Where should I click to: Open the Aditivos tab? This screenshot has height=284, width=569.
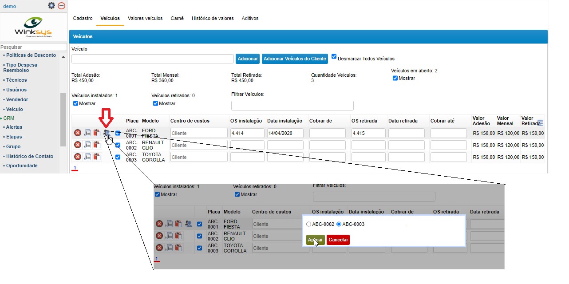[x=250, y=18]
